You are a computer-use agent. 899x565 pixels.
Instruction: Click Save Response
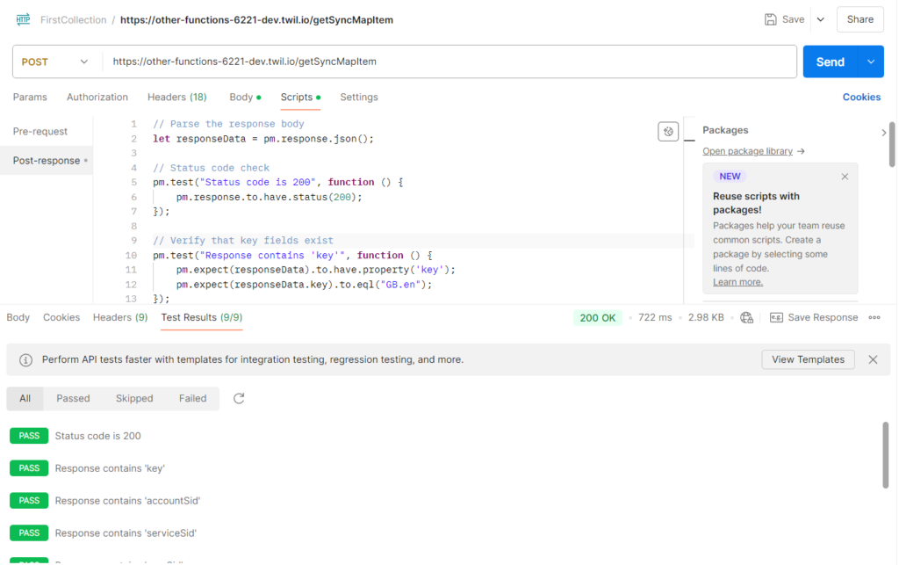click(822, 318)
